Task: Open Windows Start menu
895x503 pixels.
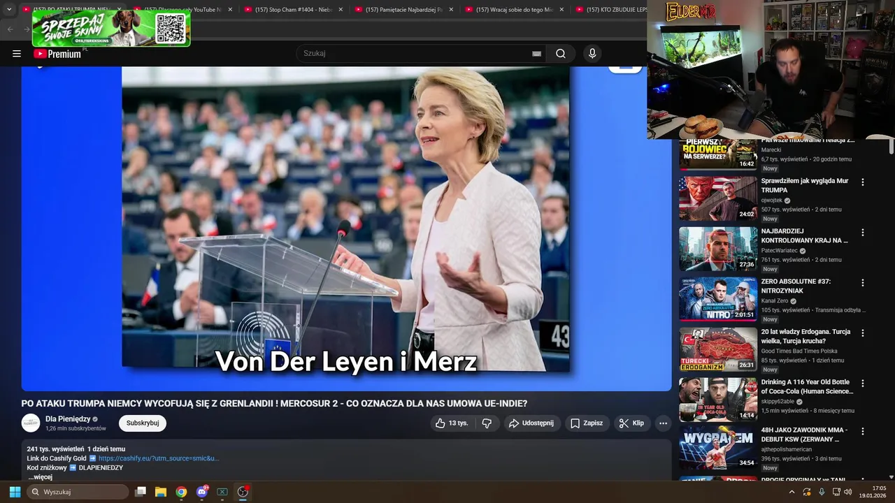Action: coord(15,492)
